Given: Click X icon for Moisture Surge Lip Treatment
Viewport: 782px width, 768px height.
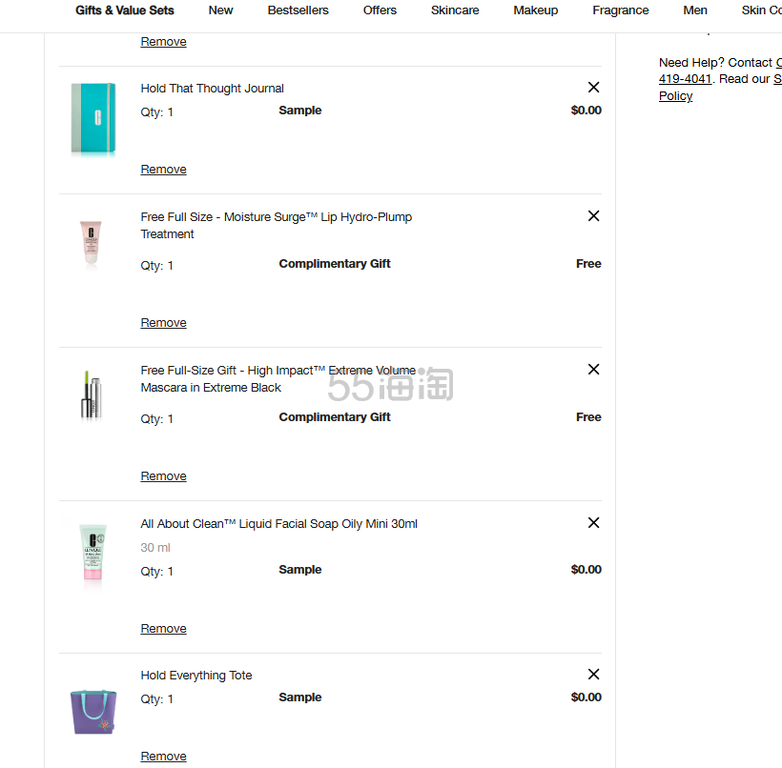Looking at the screenshot, I should 593,216.
